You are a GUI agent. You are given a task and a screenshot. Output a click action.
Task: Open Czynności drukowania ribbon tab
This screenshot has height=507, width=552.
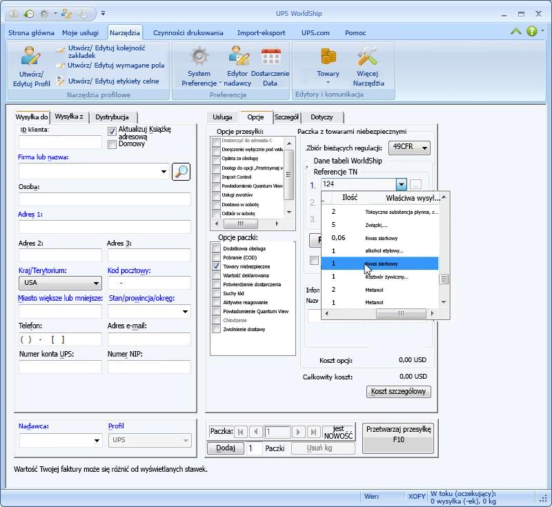[188, 32]
